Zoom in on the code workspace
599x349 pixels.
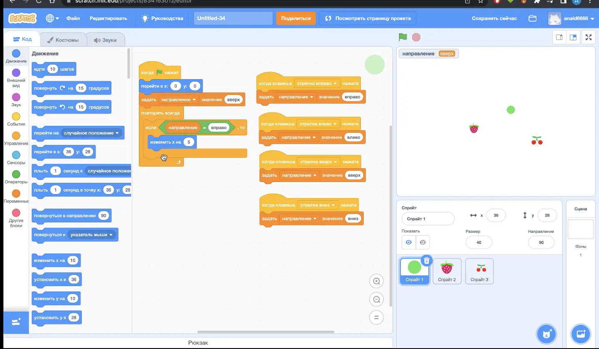coord(376,282)
